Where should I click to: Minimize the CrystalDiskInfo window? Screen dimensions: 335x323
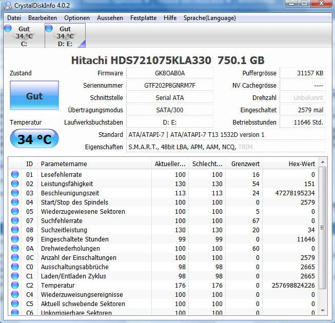[x=291, y=4]
